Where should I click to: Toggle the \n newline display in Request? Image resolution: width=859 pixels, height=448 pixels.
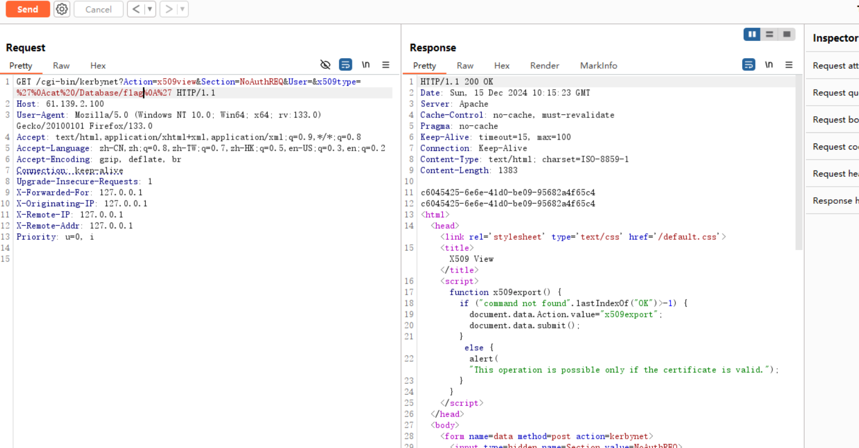[366, 65]
